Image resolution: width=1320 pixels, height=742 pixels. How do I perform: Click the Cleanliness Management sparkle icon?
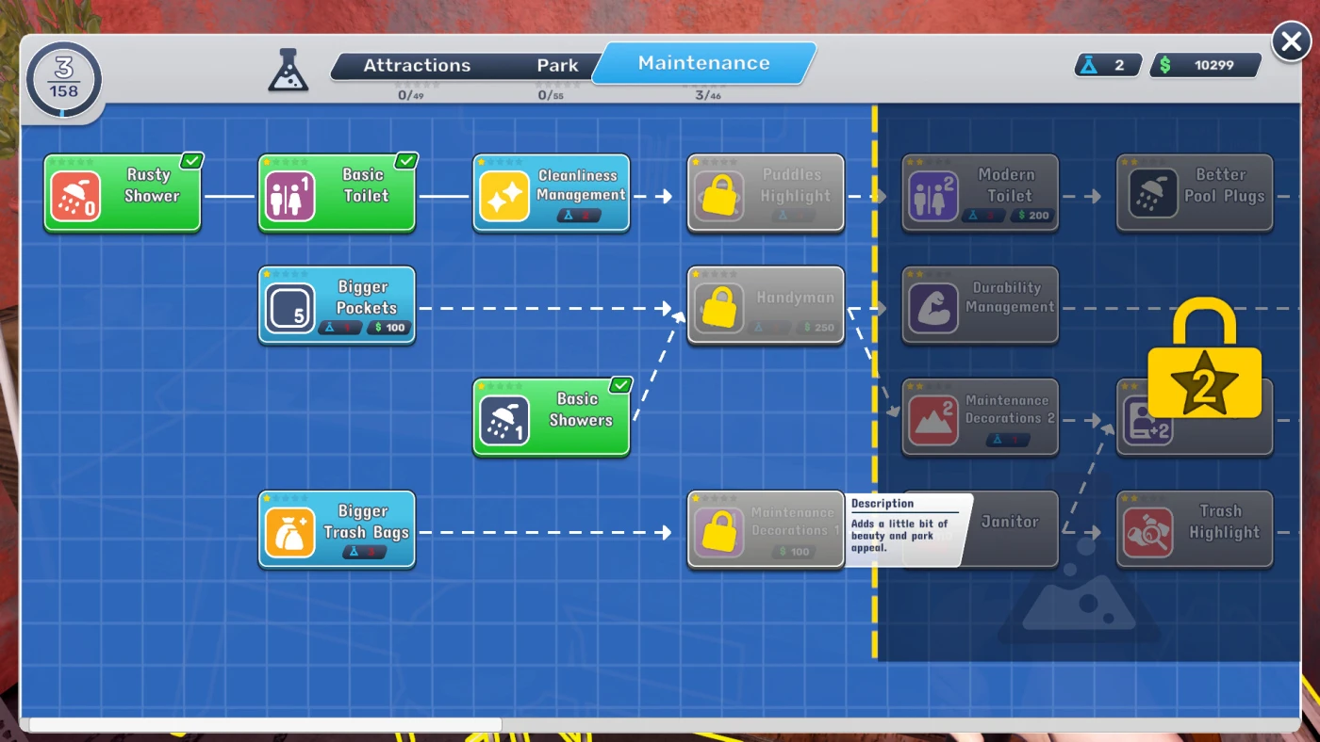(x=504, y=196)
